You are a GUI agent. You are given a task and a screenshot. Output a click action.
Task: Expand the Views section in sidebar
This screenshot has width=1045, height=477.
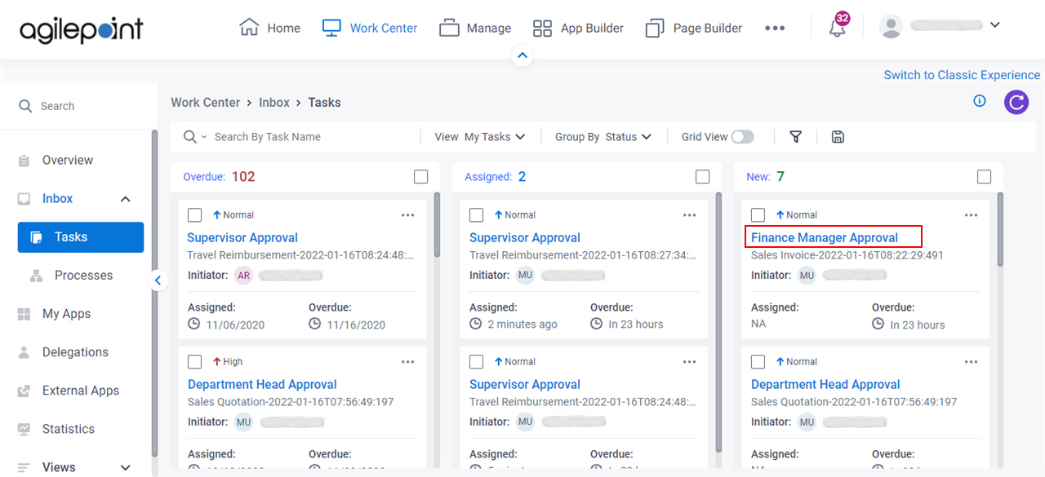125,467
